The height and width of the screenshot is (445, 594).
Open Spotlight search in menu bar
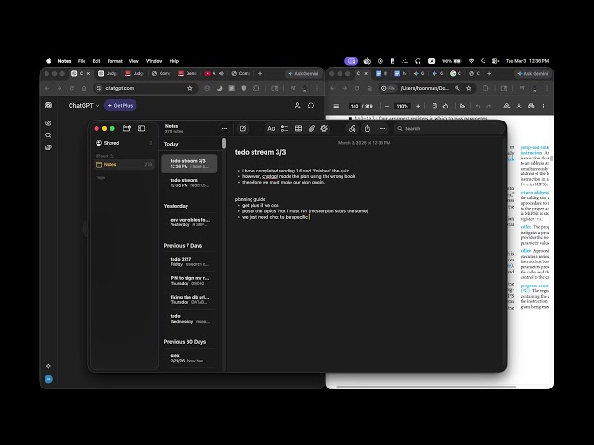(483, 61)
